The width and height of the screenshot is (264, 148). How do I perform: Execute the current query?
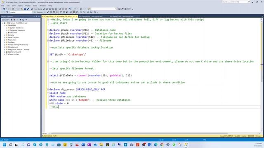(38, 12)
